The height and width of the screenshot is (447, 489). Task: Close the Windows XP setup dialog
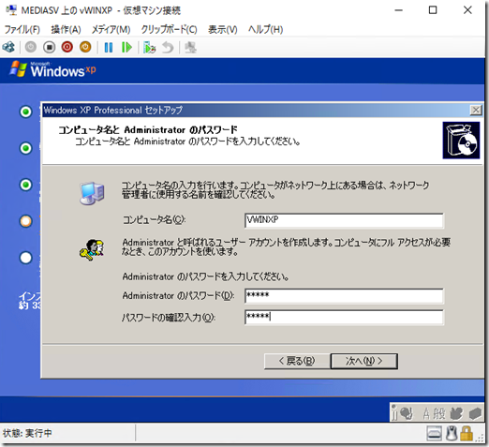coord(476,110)
